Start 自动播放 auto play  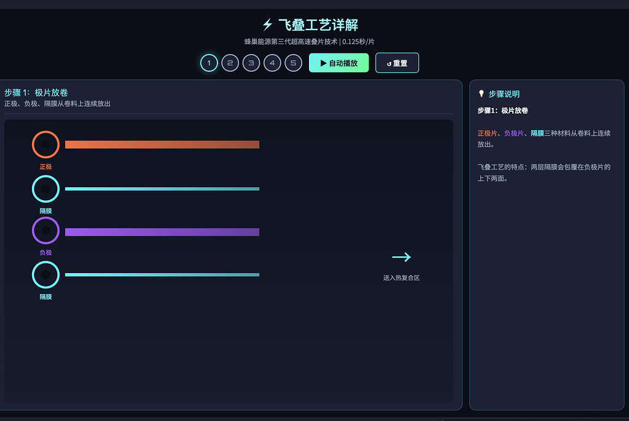(338, 63)
